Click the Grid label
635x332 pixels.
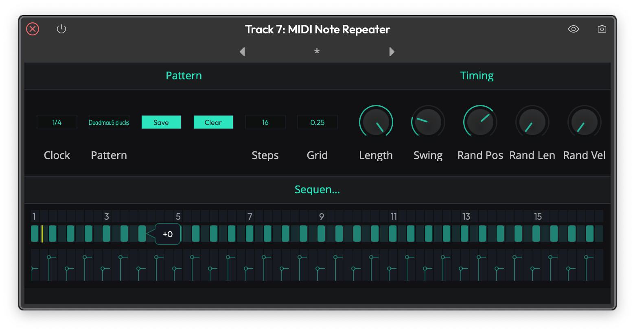(317, 155)
